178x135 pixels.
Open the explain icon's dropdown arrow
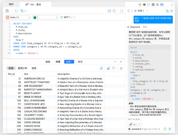(x=26, y=11)
